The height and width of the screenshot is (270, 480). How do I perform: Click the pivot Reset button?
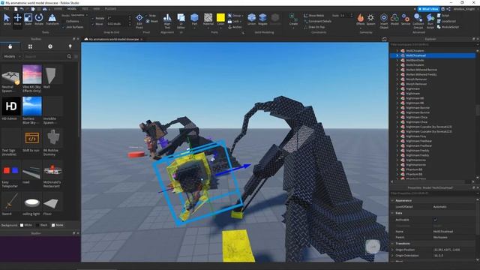[152, 21]
